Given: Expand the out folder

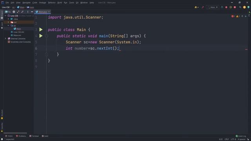Looking at the screenshot, I should (x=8, y=22).
